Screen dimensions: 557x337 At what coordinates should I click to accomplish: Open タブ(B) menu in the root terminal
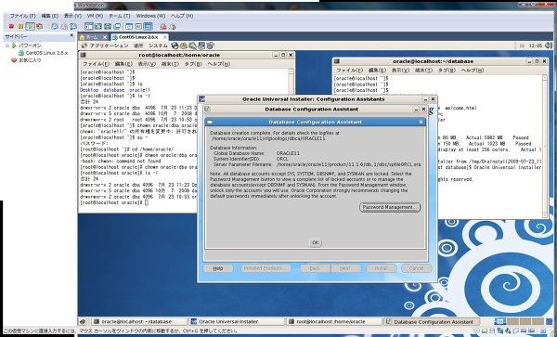193,64
